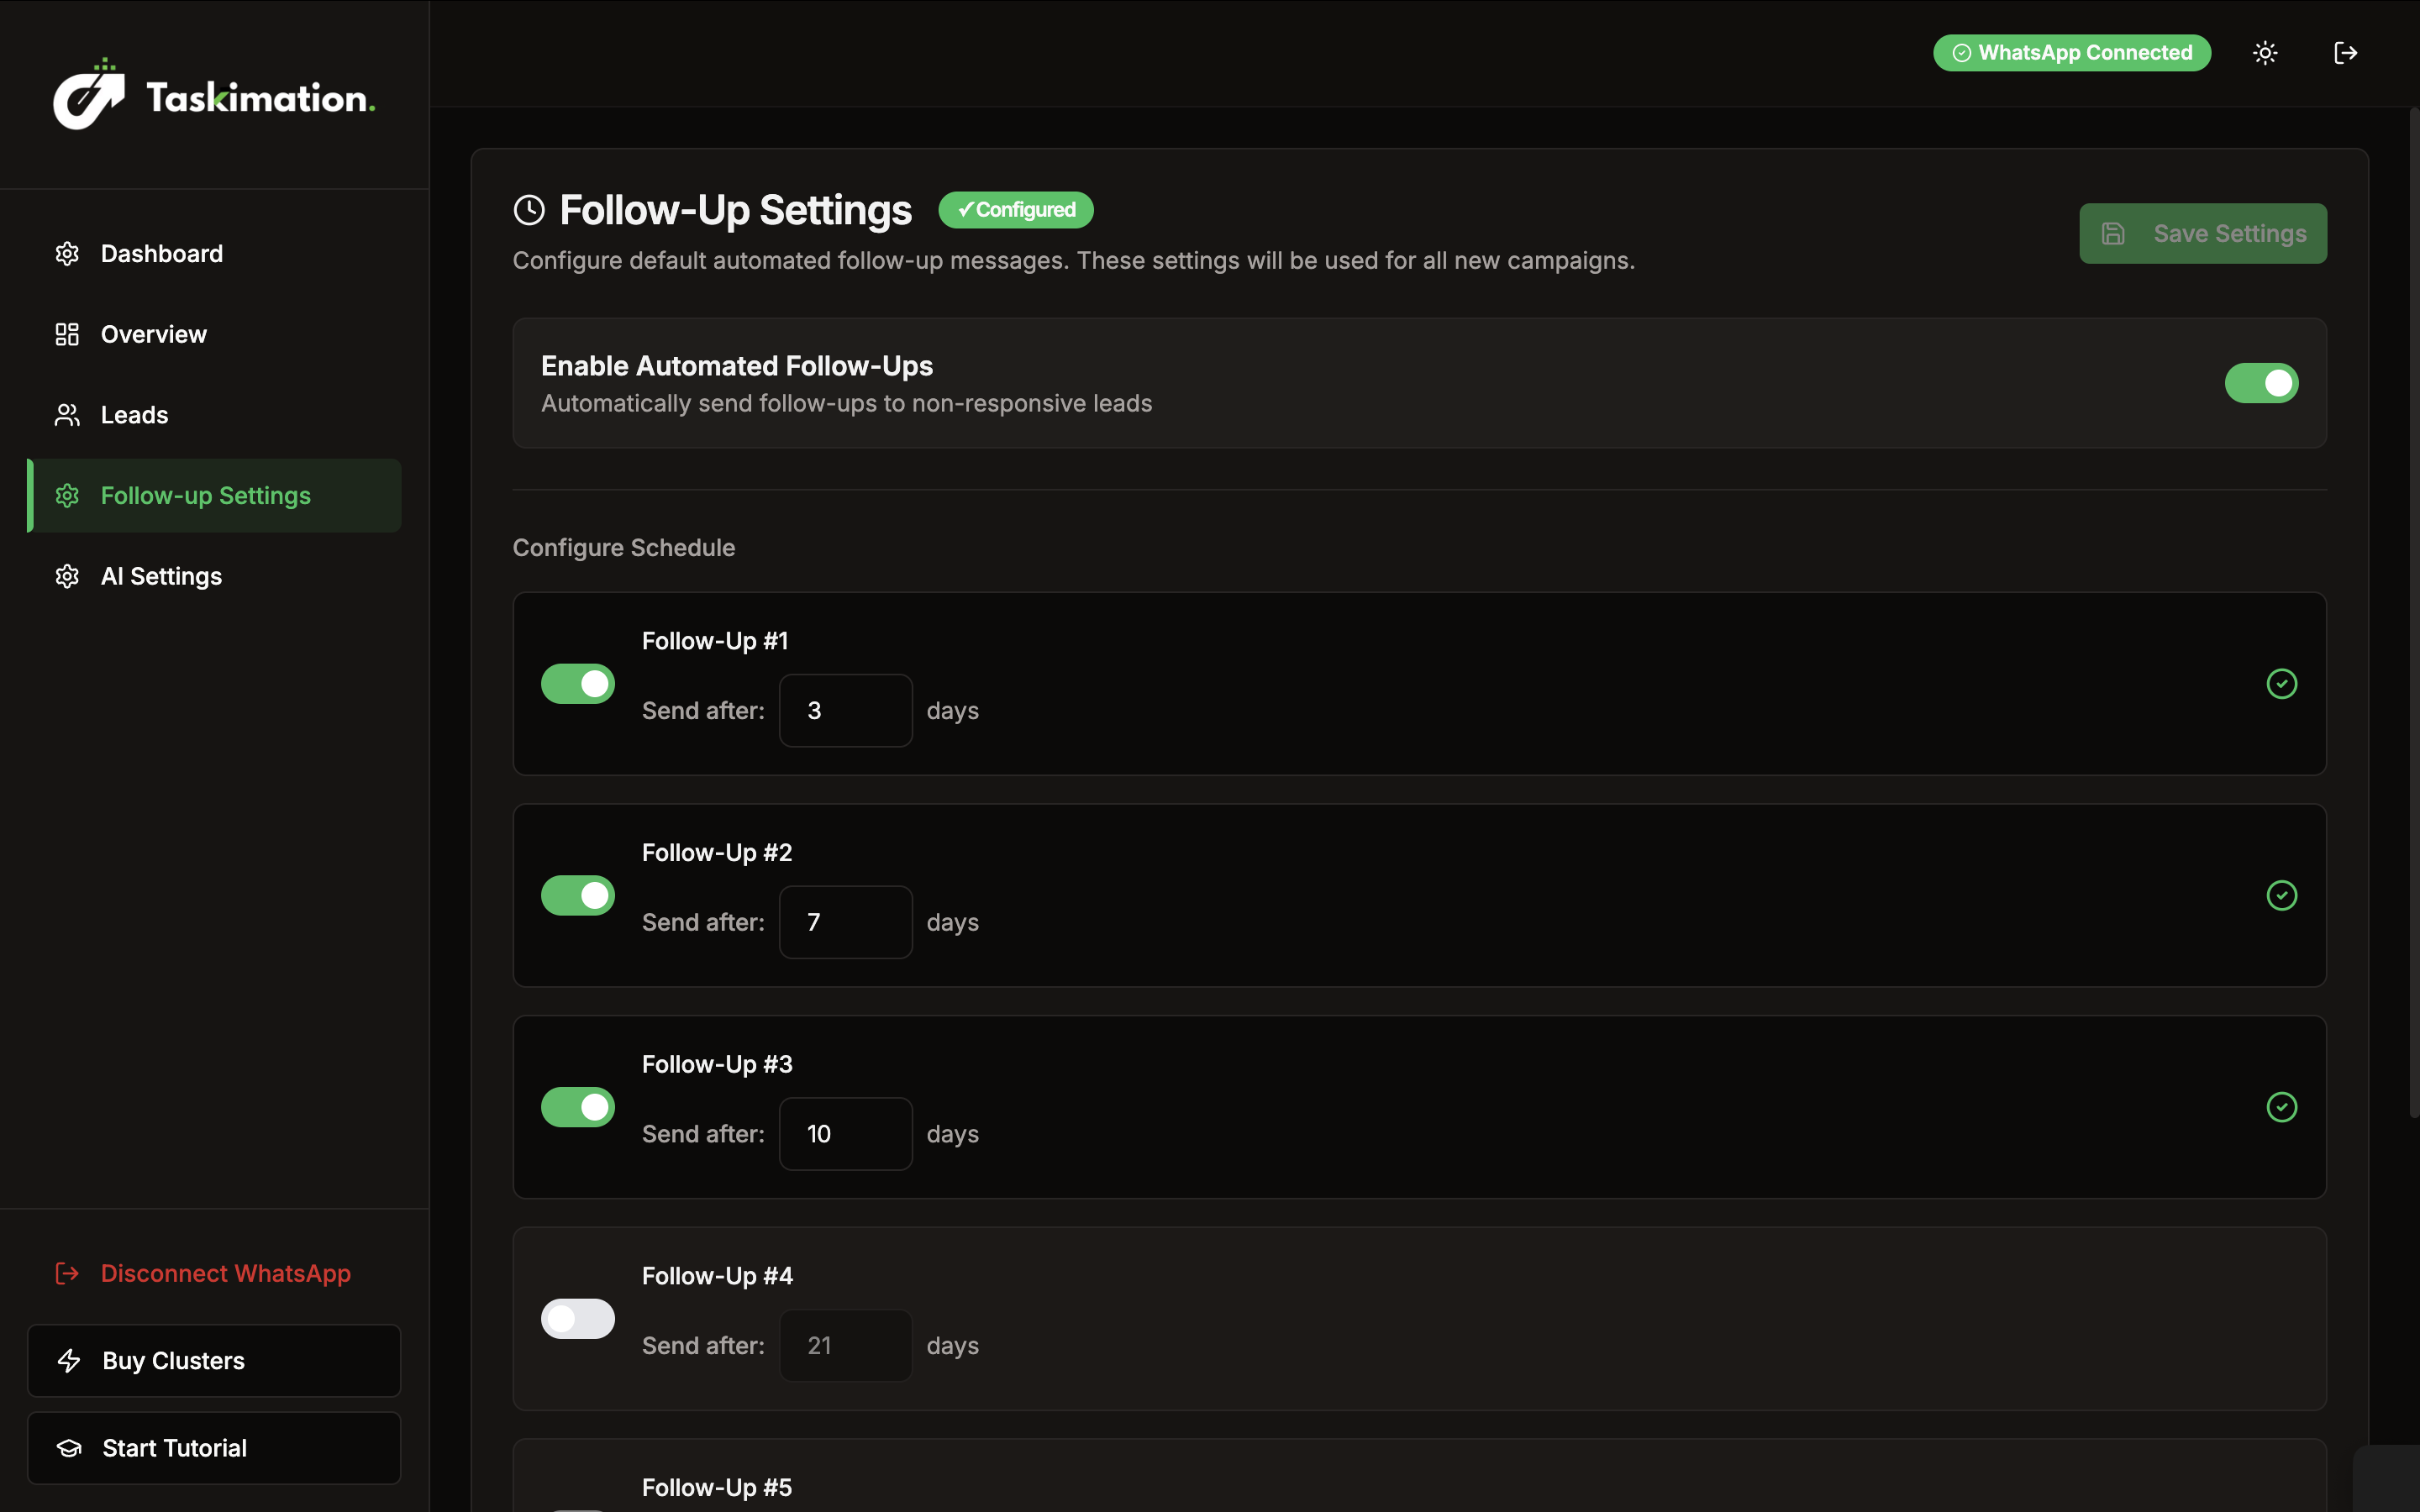2420x1512 pixels.
Task: Turn off Follow-Up #1 toggle
Action: tap(578, 684)
